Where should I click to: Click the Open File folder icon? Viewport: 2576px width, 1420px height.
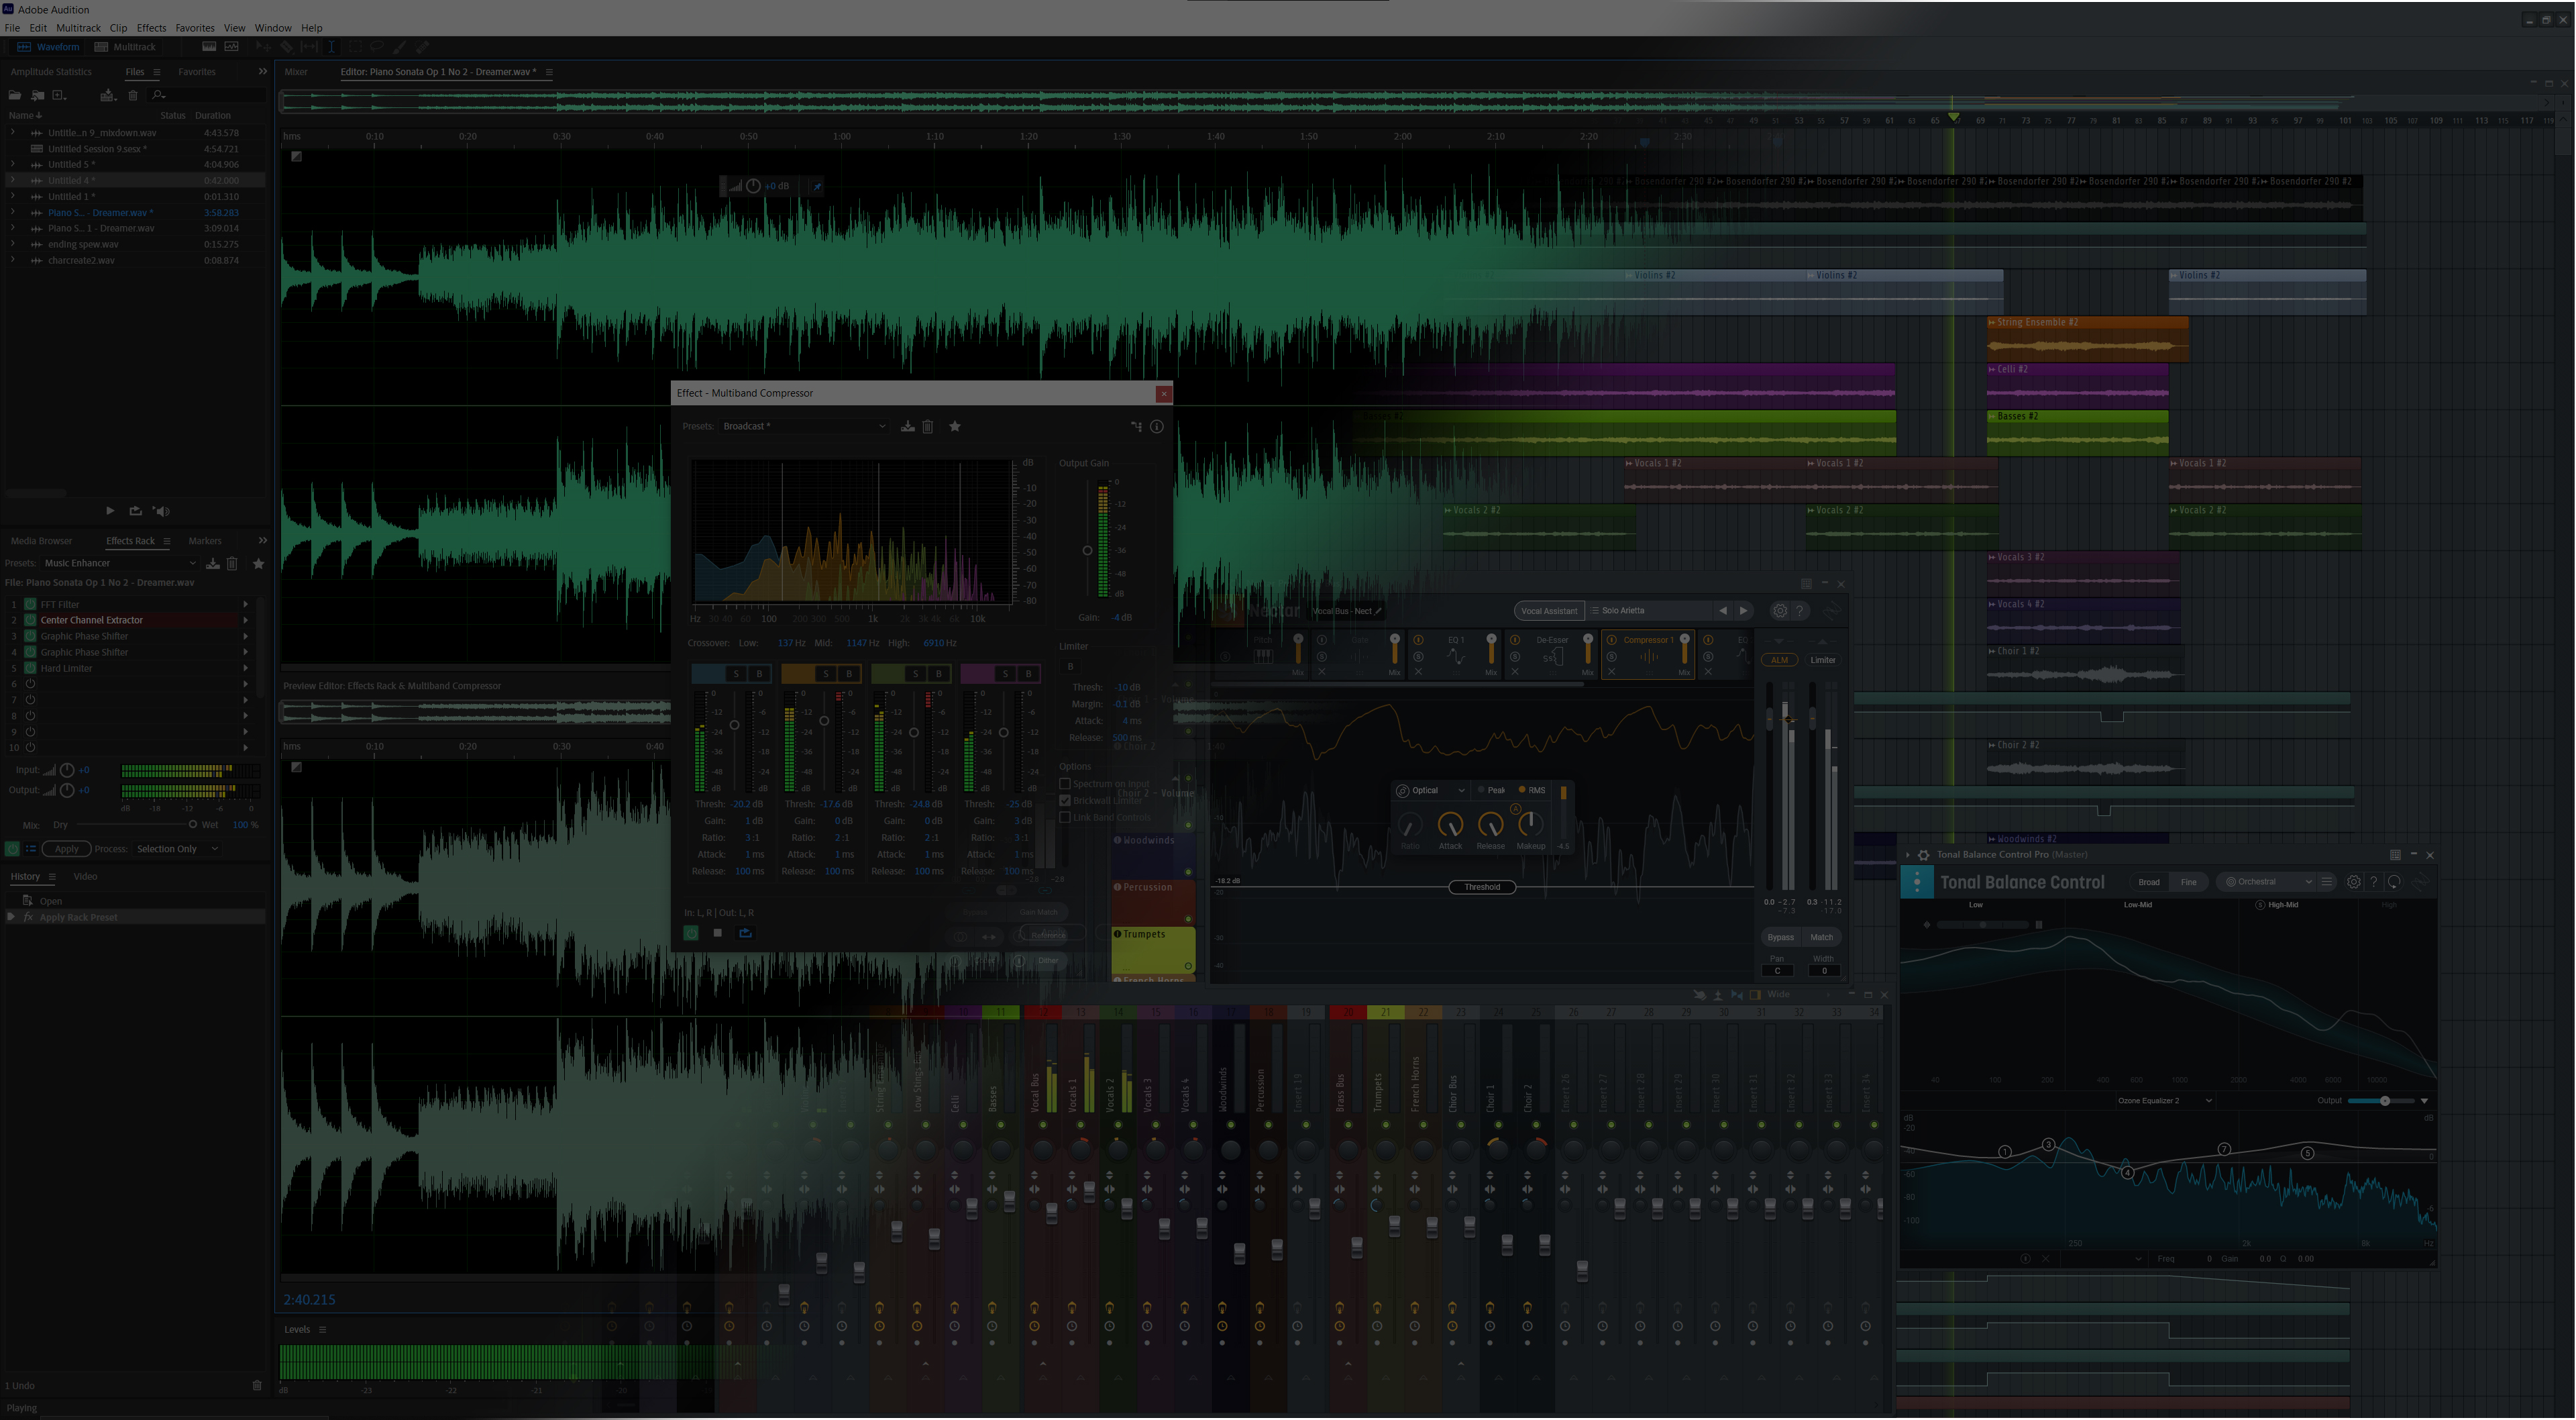coord(15,95)
